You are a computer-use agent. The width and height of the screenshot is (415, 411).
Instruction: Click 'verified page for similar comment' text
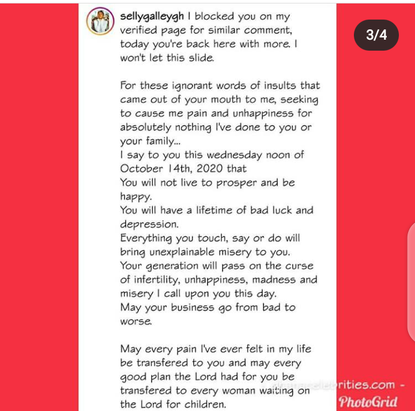206,31
